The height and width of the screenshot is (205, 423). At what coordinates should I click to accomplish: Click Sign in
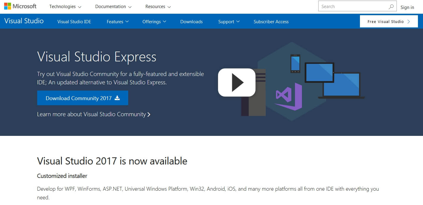(407, 7)
